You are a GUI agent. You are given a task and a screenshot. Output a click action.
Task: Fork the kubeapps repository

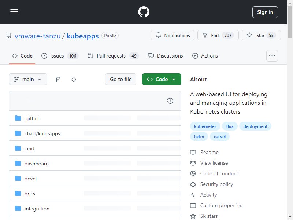click(218, 35)
